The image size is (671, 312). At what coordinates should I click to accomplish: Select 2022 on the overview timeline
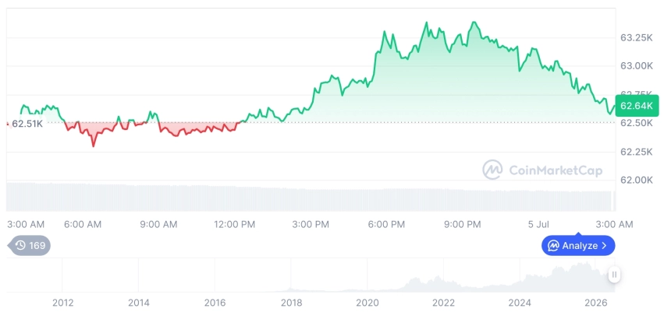[443, 303]
